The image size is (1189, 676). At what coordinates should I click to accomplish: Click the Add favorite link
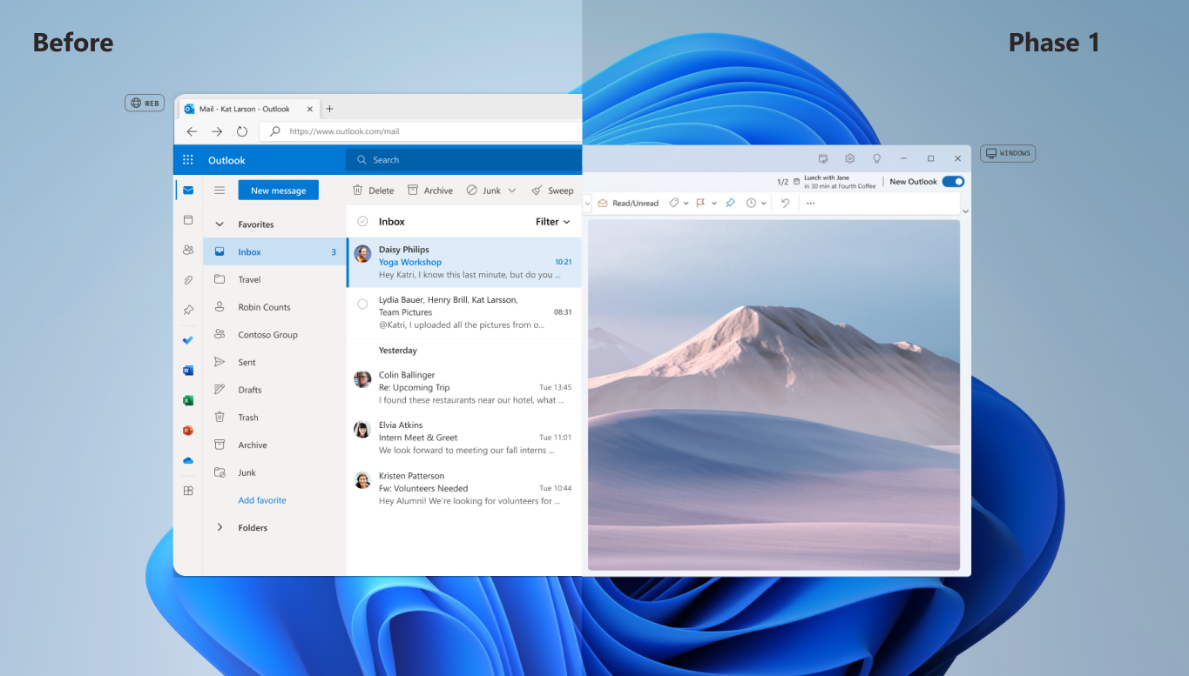click(x=262, y=500)
